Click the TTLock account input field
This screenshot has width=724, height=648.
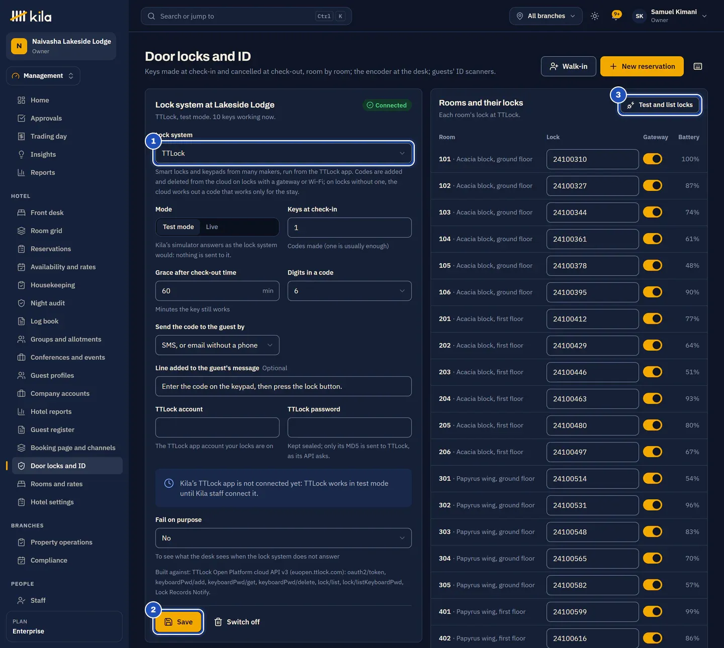click(x=217, y=427)
